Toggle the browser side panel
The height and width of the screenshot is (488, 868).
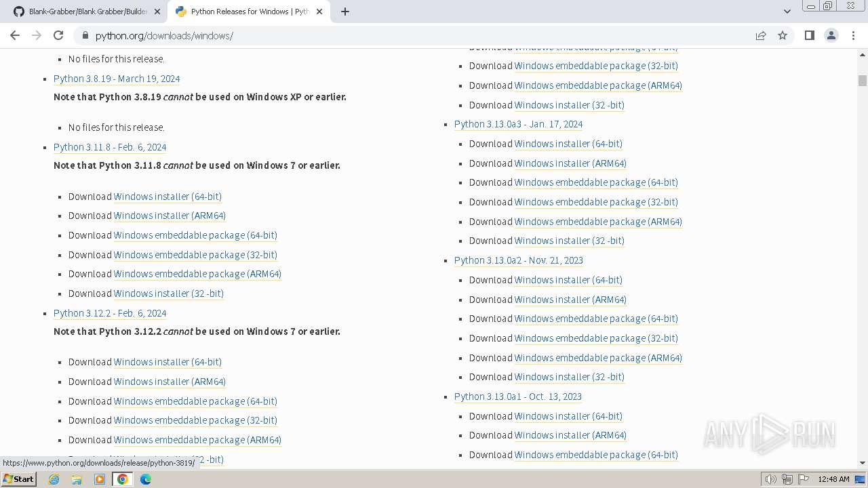(x=809, y=35)
